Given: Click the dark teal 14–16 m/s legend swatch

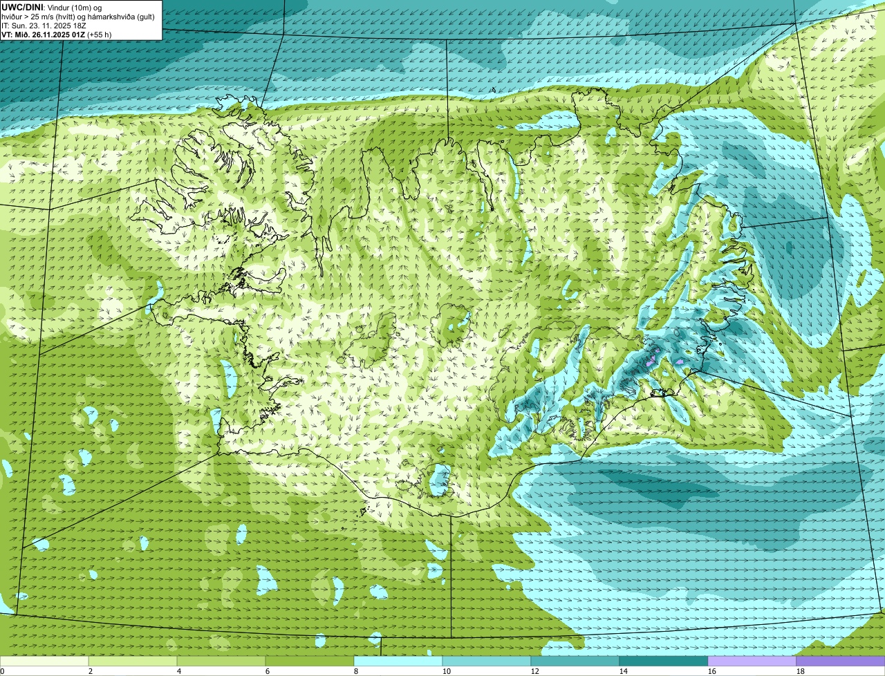Looking at the screenshot, I should (x=664, y=661).
